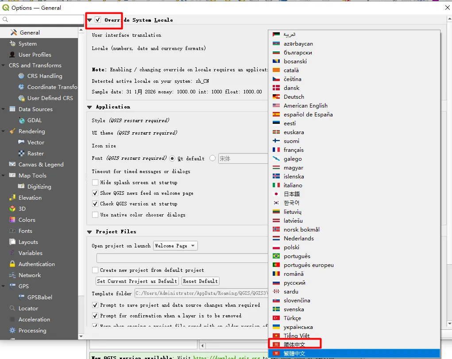
Task: Click the GPSBabel icon
Action: [x=21, y=297]
